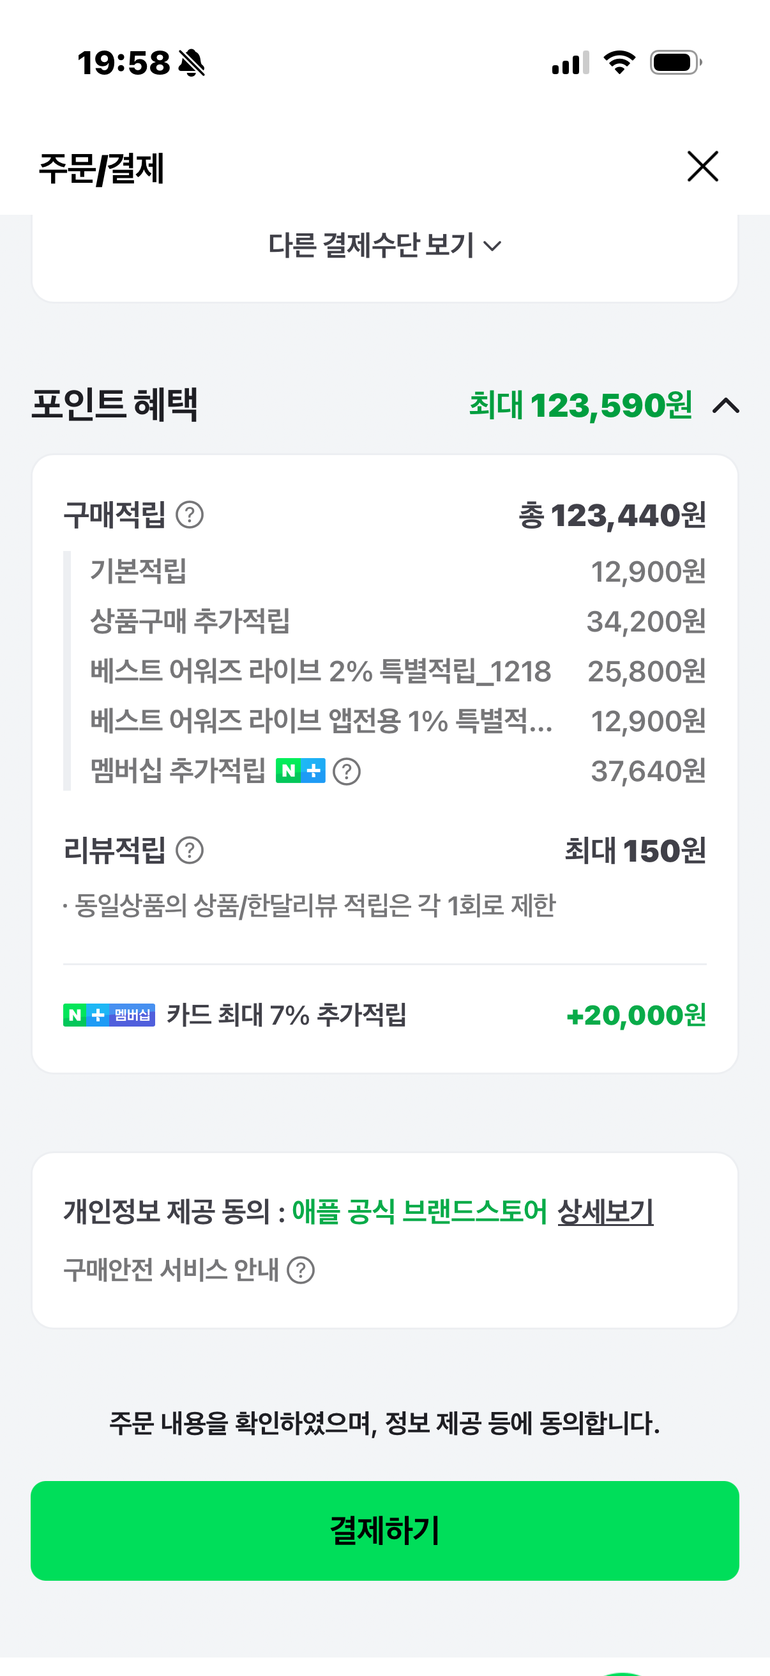This screenshot has width=770, height=1676.
Task: Tap the battery icon in status bar
Action: click(x=676, y=63)
